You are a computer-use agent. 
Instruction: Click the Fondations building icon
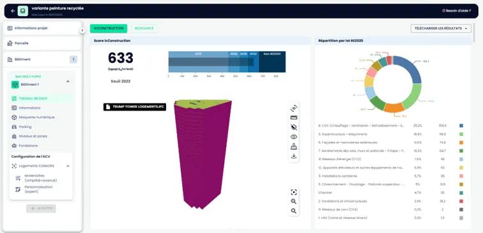14,146
